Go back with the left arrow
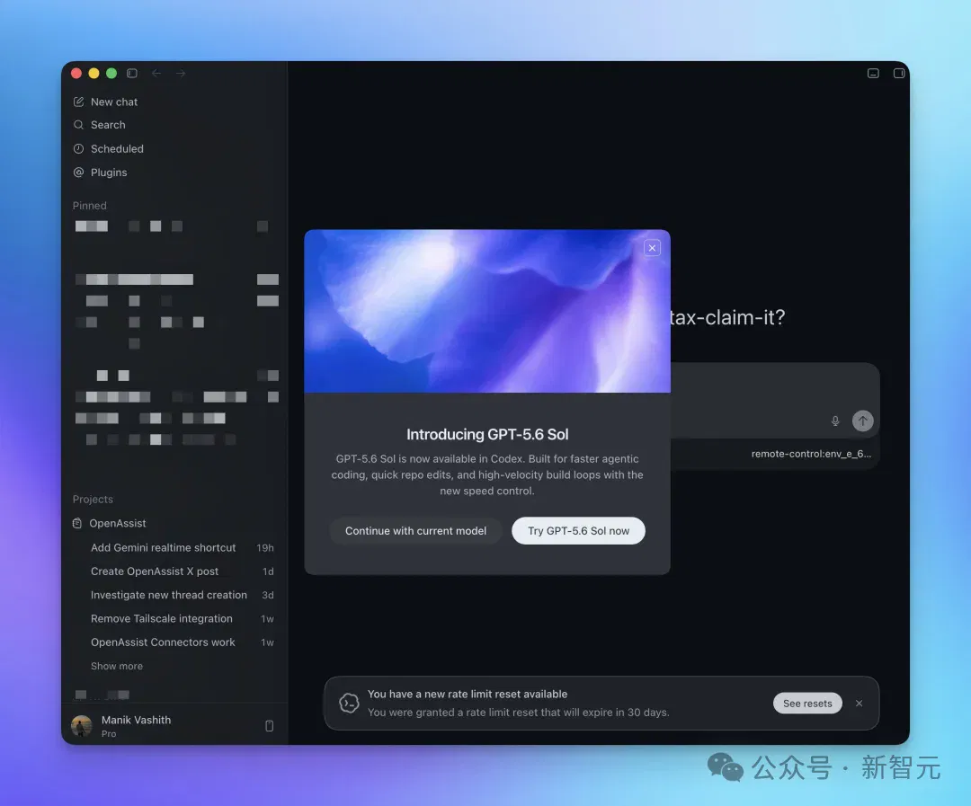The height and width of the screenshot is (806, 971). click(156, 73)
